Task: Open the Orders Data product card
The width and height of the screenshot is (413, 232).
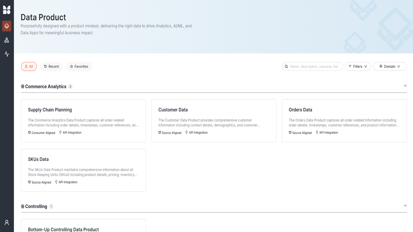Action: 344,121
